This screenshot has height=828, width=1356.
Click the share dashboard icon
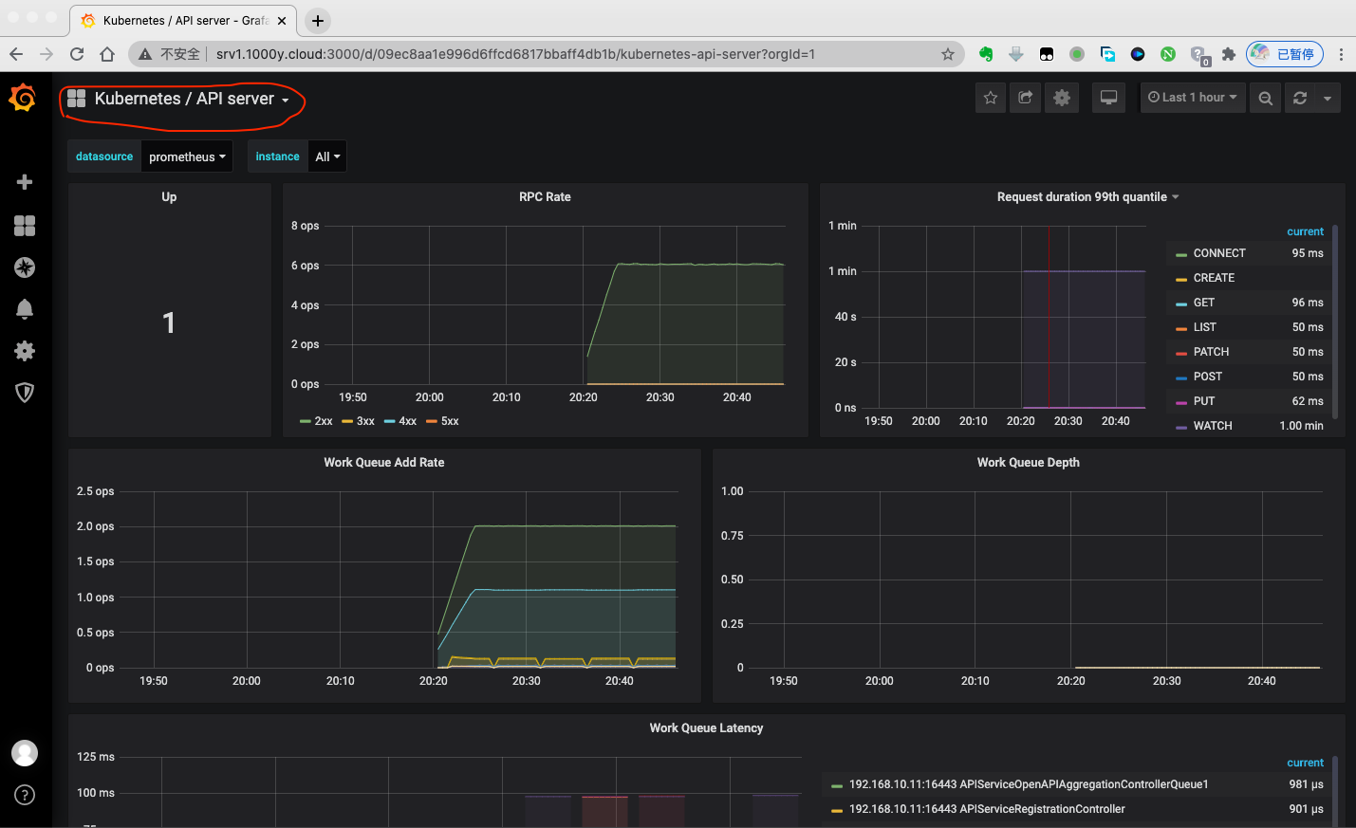click(x=1026, y=98)
